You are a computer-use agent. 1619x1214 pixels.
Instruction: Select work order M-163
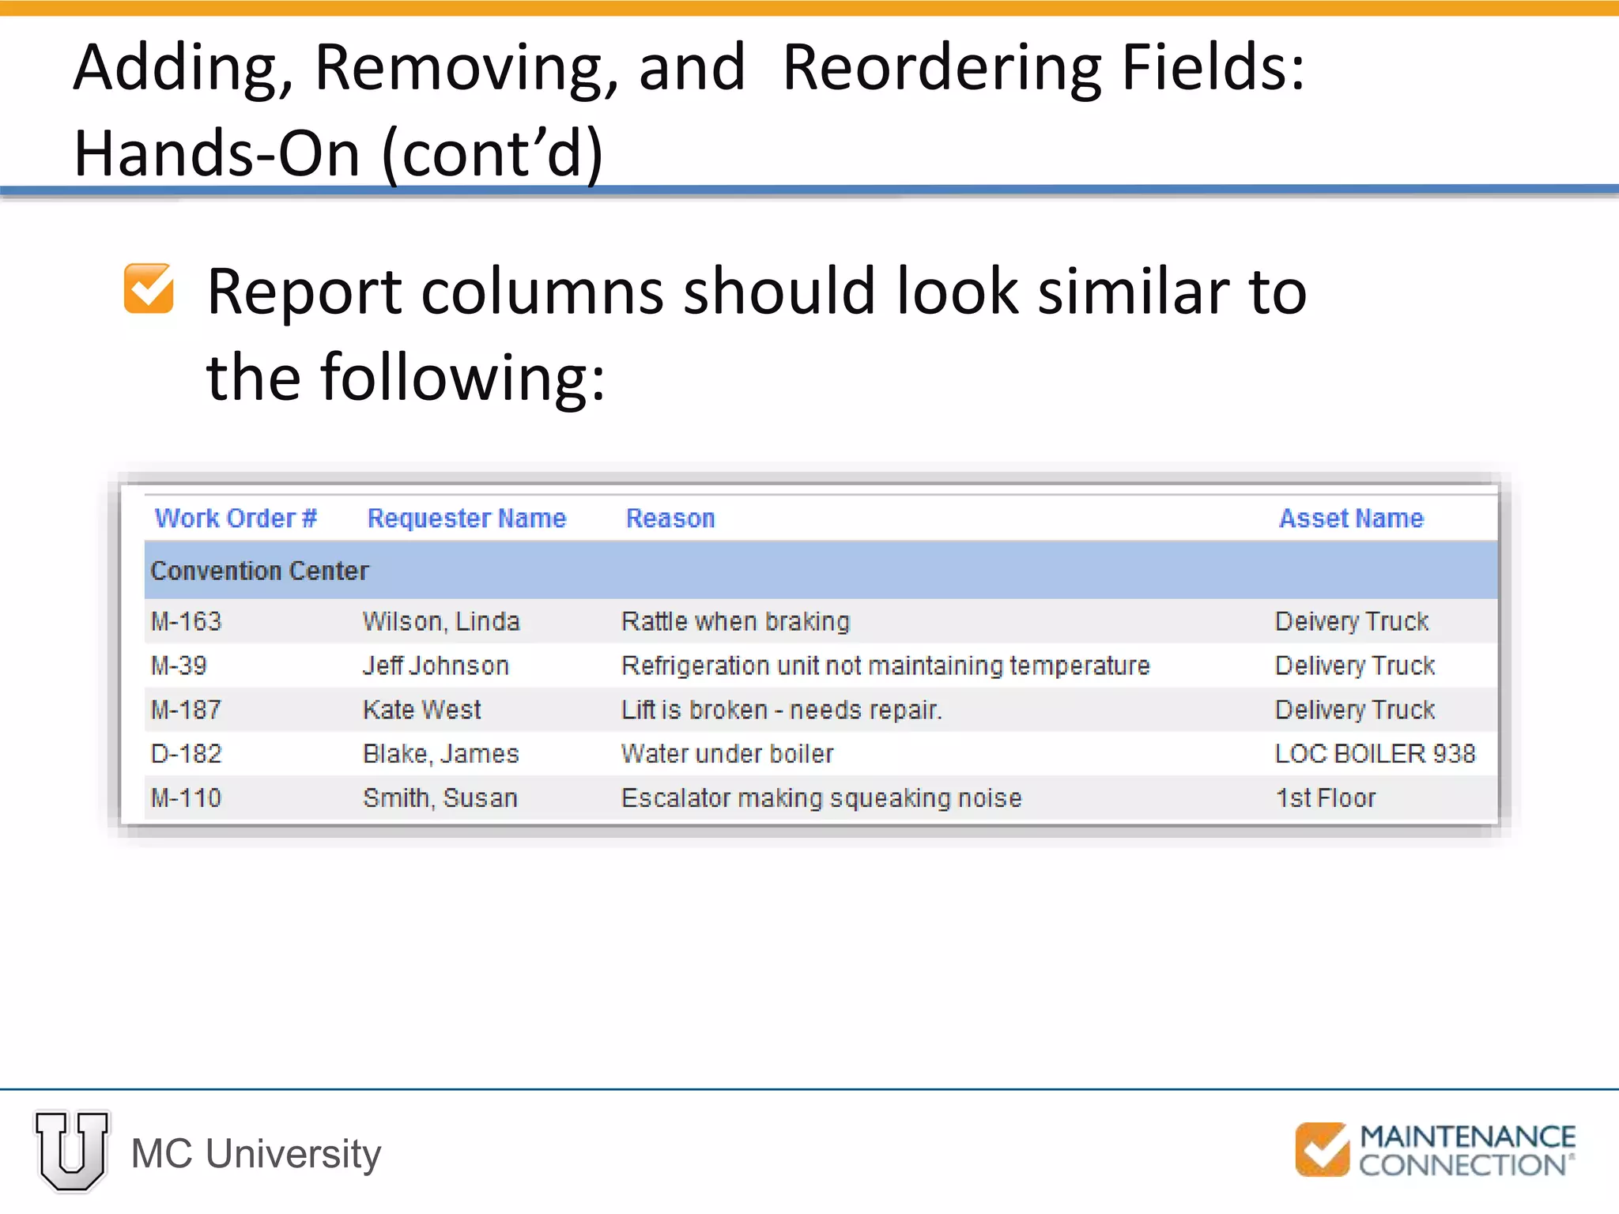click(x=187, y=621)
